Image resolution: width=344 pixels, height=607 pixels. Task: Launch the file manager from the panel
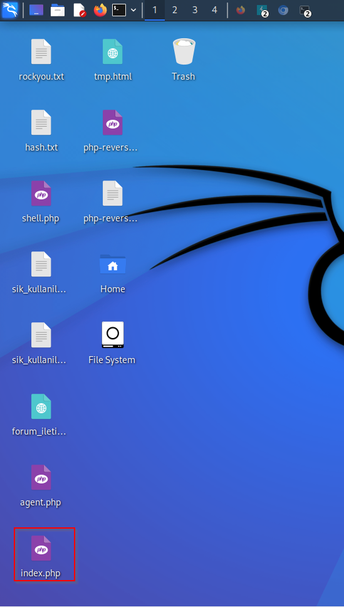coord(58,9)
